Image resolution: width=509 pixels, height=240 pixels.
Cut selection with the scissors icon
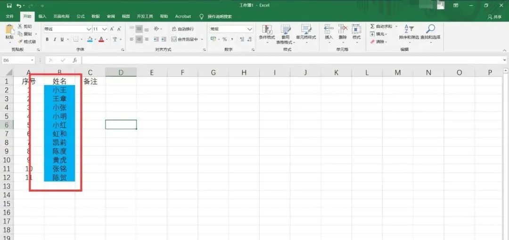(20, 26)
